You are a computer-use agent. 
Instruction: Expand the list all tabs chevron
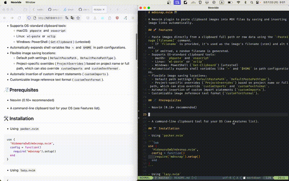coord(125,10)
